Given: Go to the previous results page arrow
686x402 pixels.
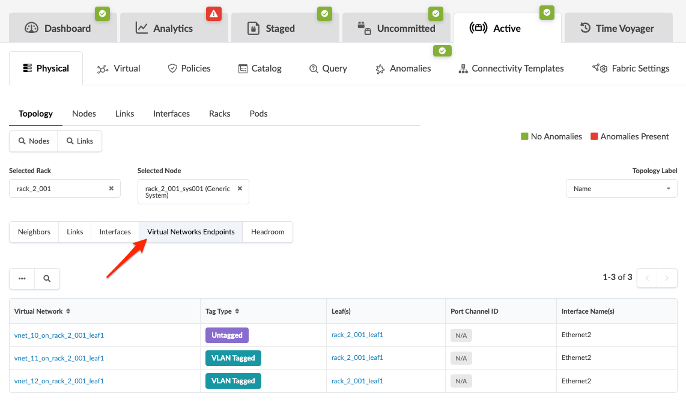Looking at the screenshot, I should coord(647,278).
